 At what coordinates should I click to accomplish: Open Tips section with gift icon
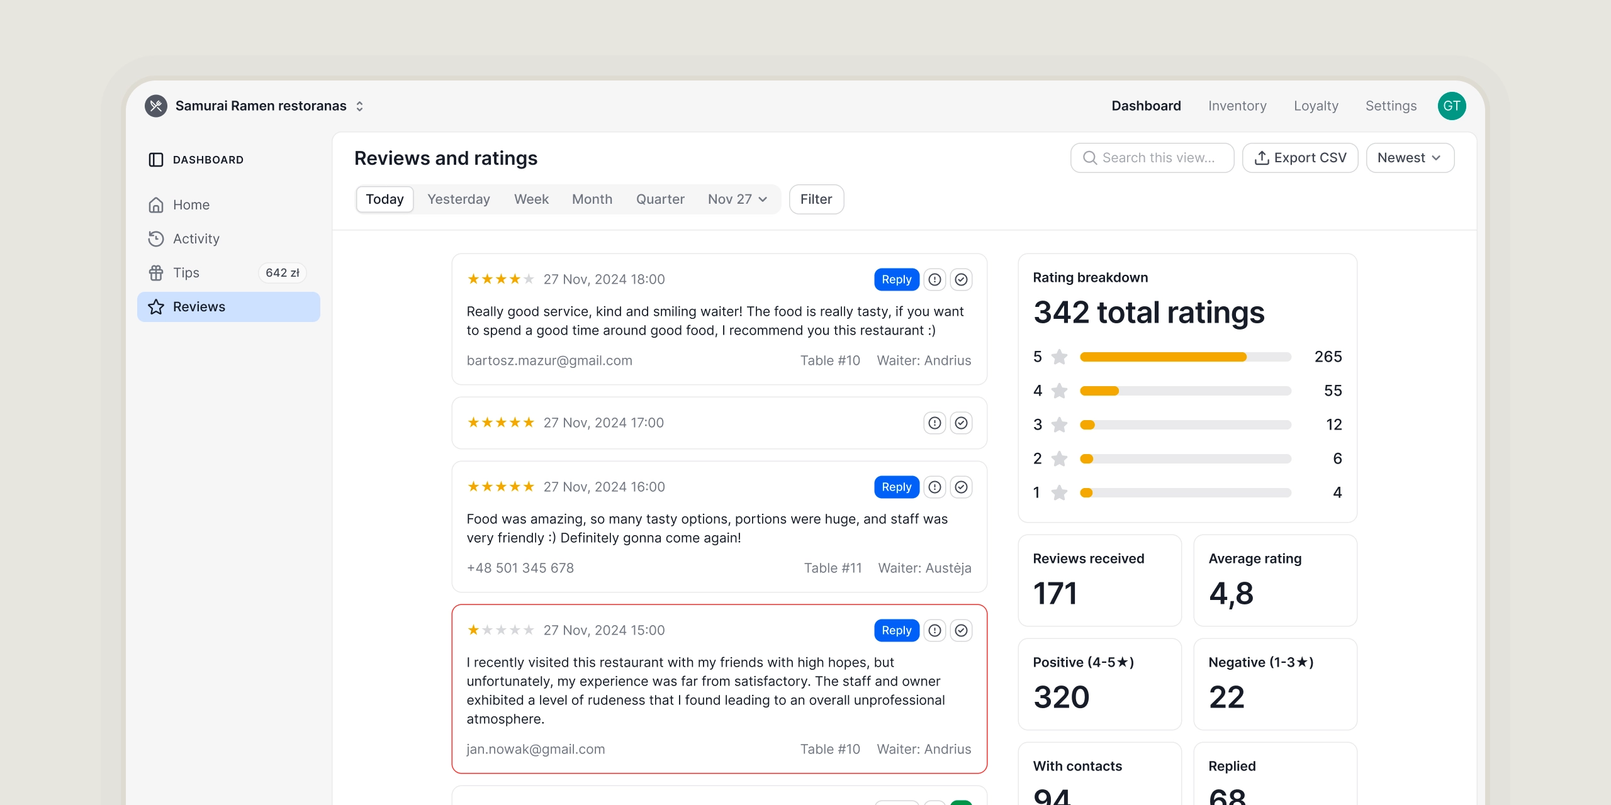click(186, 273)
